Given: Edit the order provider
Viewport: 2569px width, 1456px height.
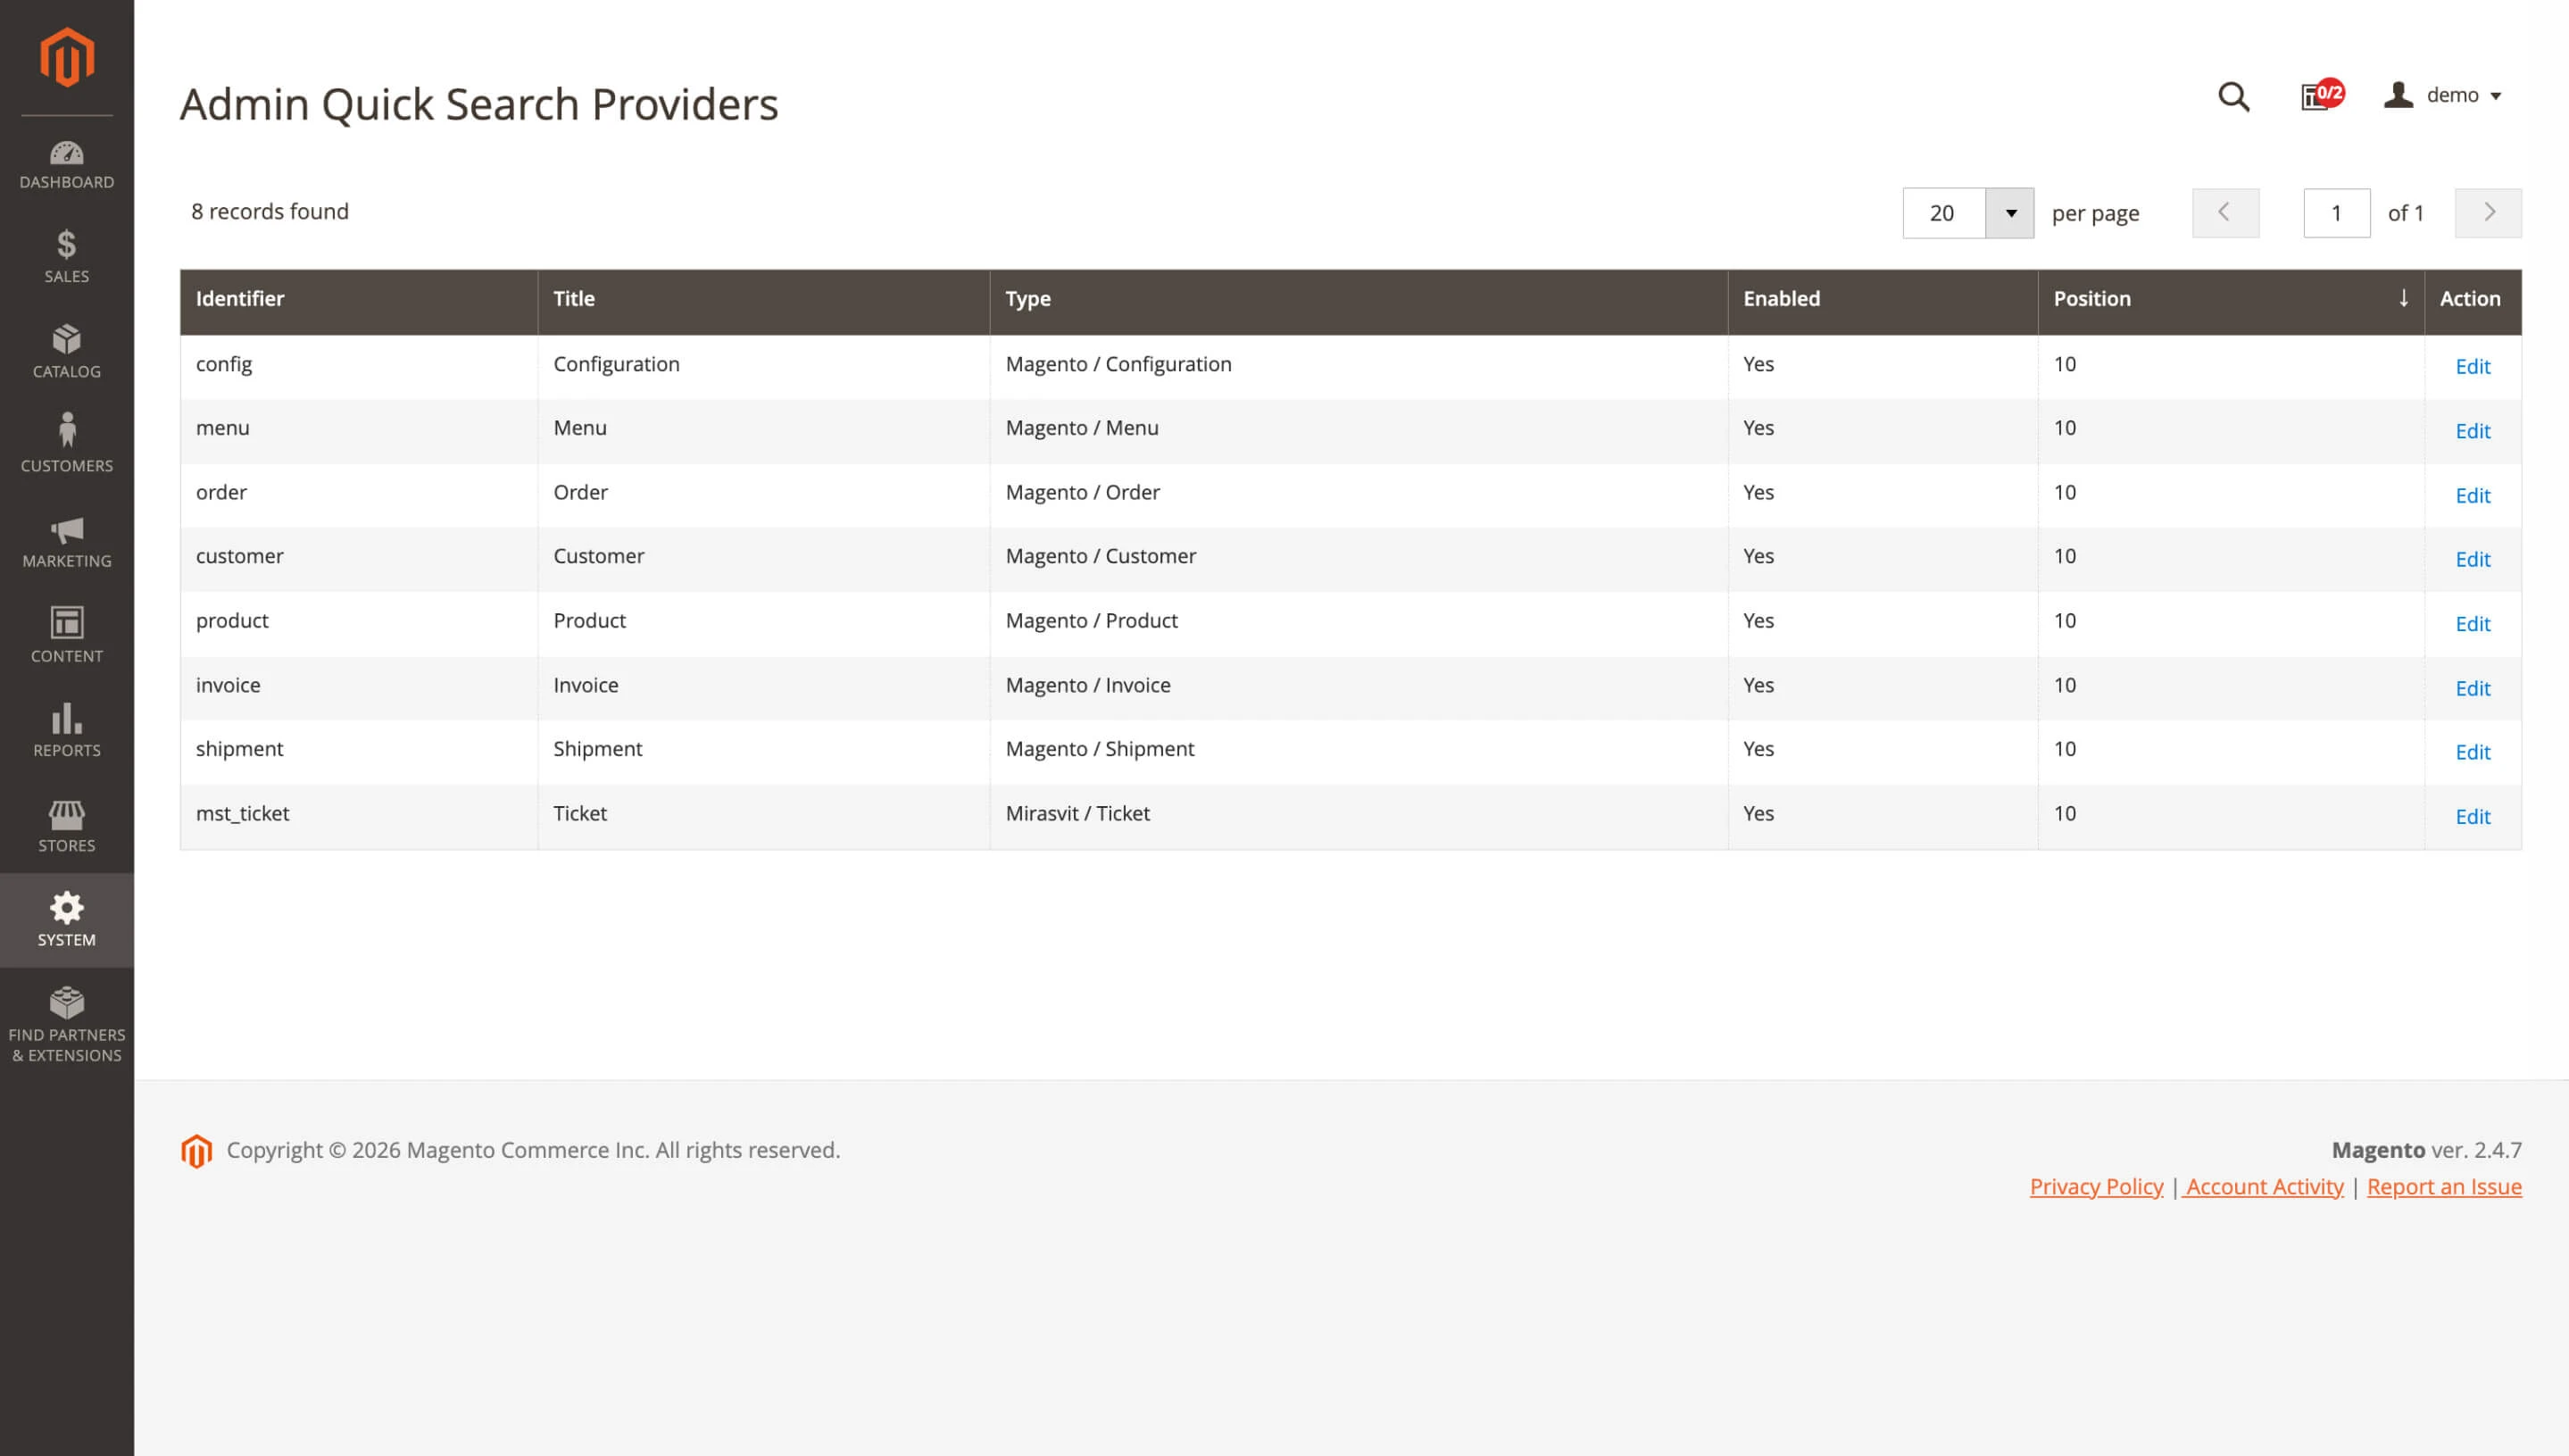Looking at the screenshot, I should coord(2472,496).
